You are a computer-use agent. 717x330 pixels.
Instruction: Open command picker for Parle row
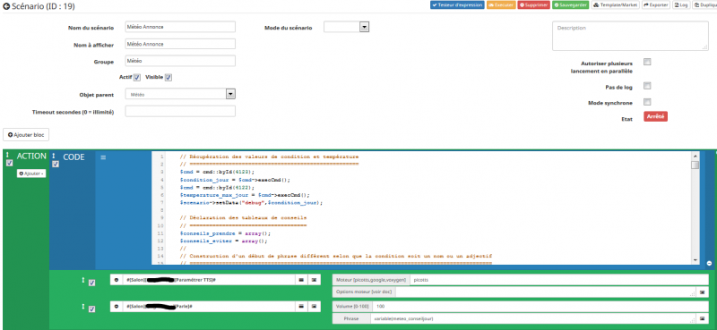pos(314,306)
